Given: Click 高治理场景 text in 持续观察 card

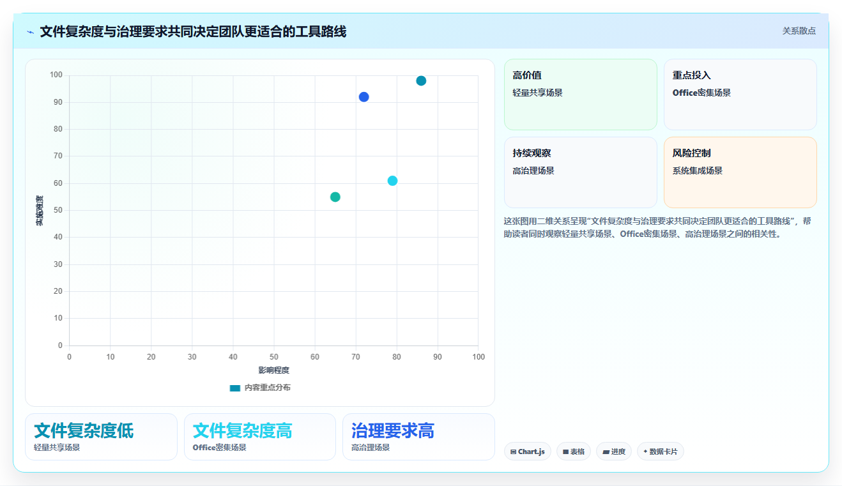Looking at the screenshot, I should (533, 171).
